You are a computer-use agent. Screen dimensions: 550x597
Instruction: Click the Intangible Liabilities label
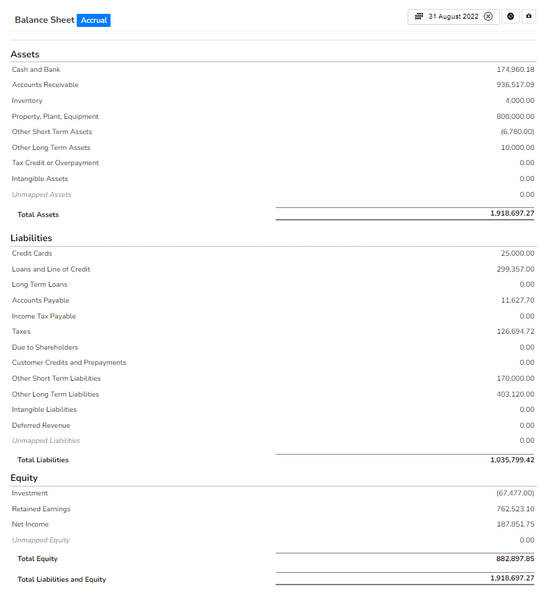(x=44, y=410)
